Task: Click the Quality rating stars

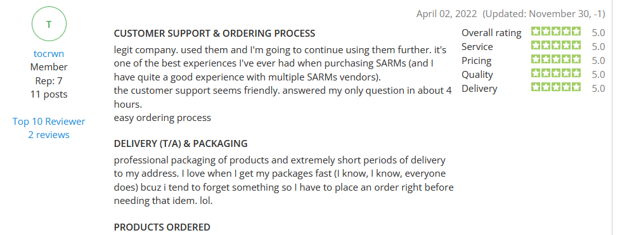Action: [x=556, y=73]
